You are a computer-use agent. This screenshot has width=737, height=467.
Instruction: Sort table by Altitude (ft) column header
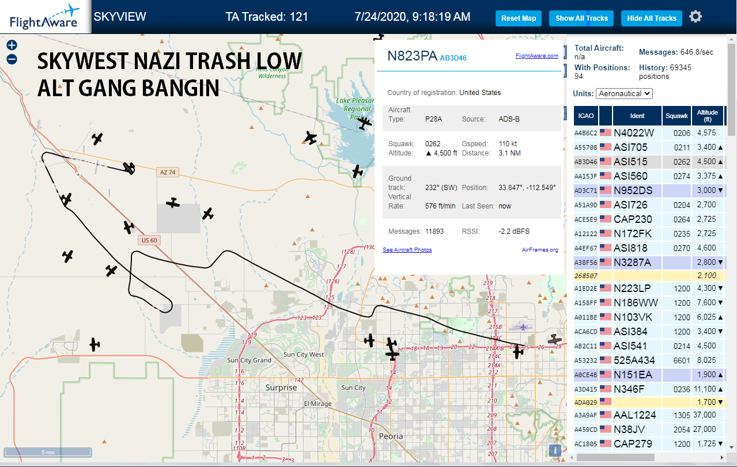point(707,116)
